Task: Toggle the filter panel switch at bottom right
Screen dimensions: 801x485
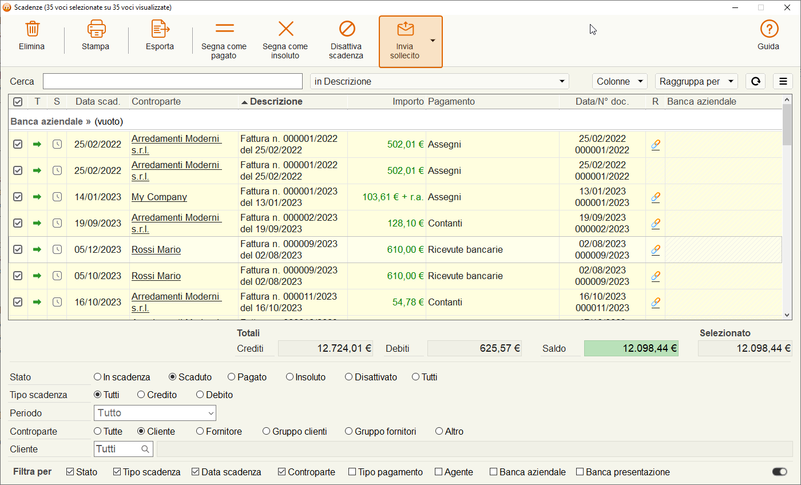Action: [780, 472]
